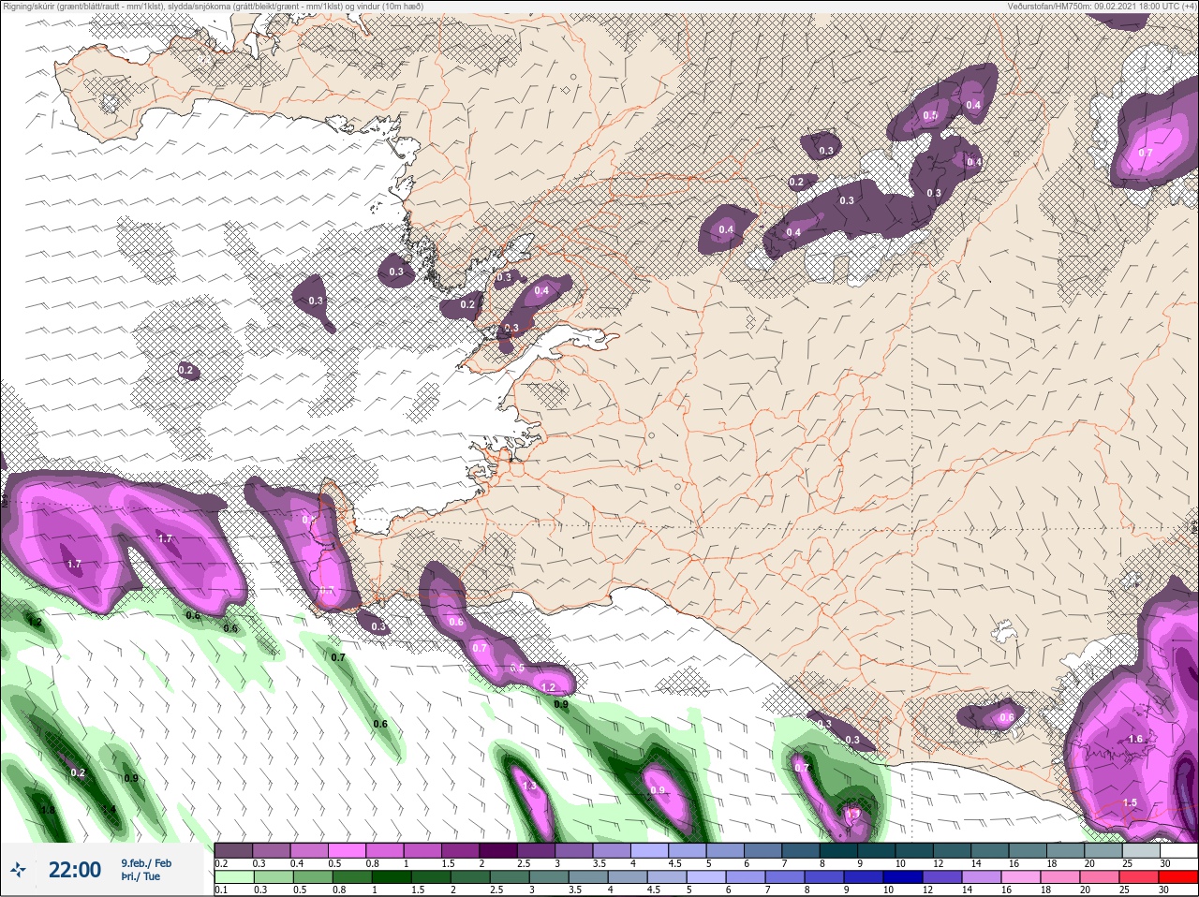Click the 1.3 precipitation value on the map
The width and height of the screenshot is (1199, 897).
(529, 786)
